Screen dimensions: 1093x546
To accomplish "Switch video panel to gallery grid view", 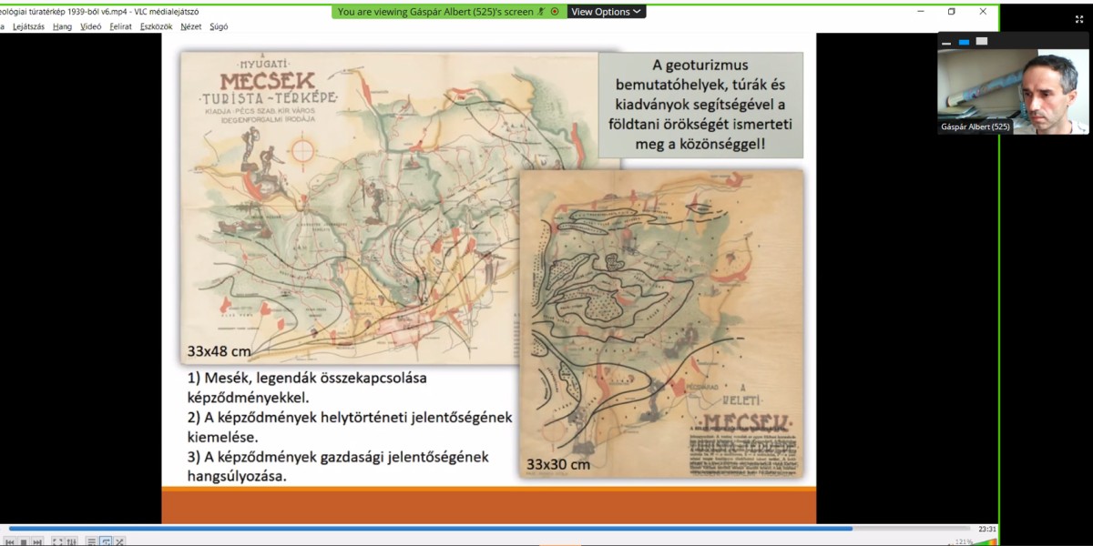I will tap(982, 41).
